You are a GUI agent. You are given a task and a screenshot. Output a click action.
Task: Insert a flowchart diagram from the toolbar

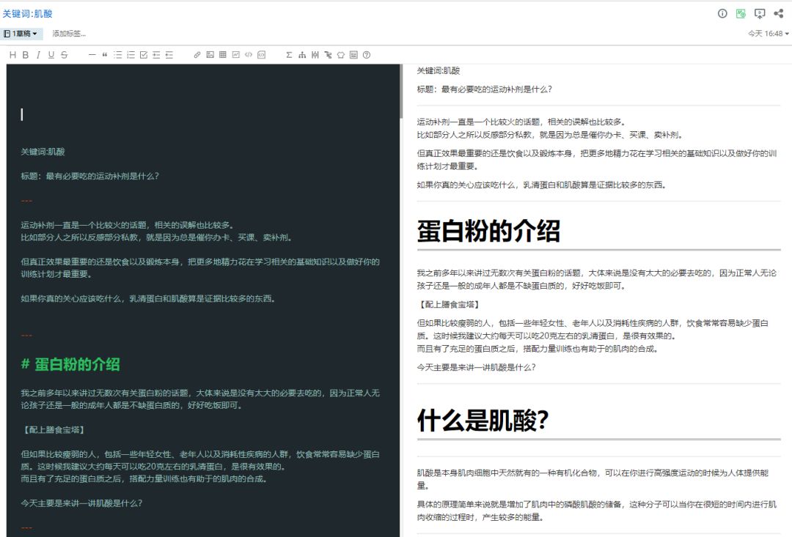click(x=302, y=55)
